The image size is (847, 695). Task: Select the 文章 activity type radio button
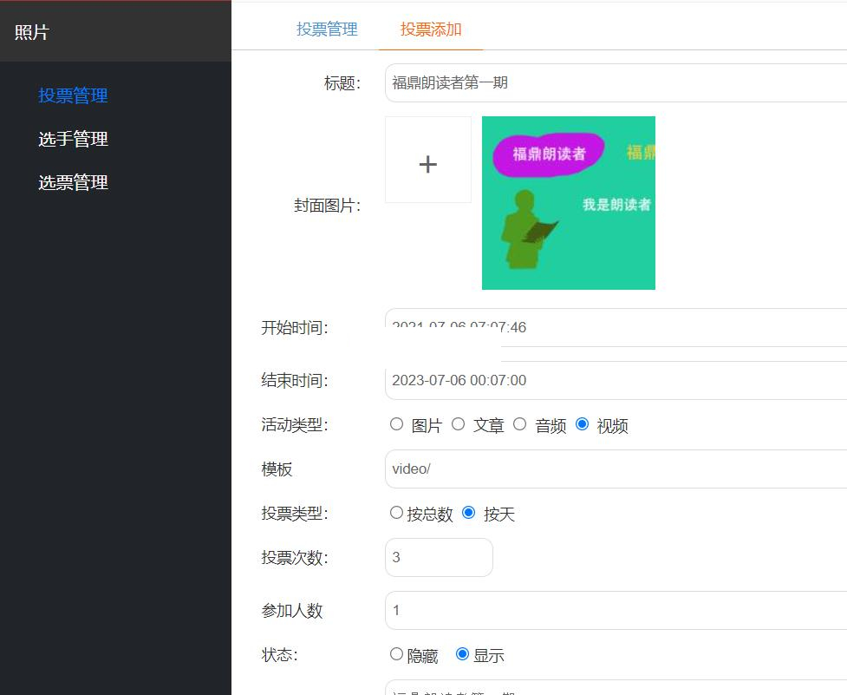pyautogui.click(x=458, y=424)
